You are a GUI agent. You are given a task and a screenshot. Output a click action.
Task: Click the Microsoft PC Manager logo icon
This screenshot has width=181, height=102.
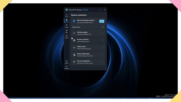67,10
